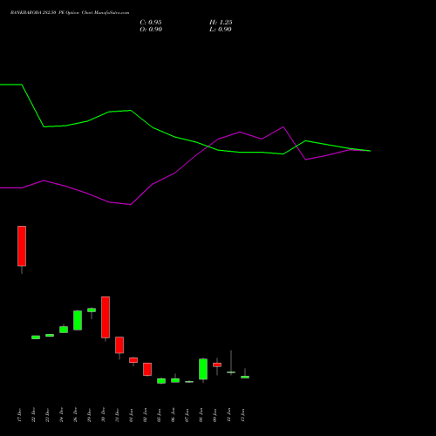
Task: Click the high value H: 1.25
Action: click(221, 23)
